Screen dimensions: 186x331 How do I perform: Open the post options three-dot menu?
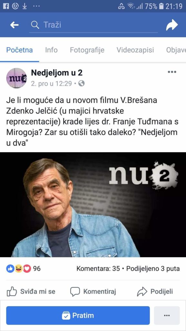click(172, 72)
